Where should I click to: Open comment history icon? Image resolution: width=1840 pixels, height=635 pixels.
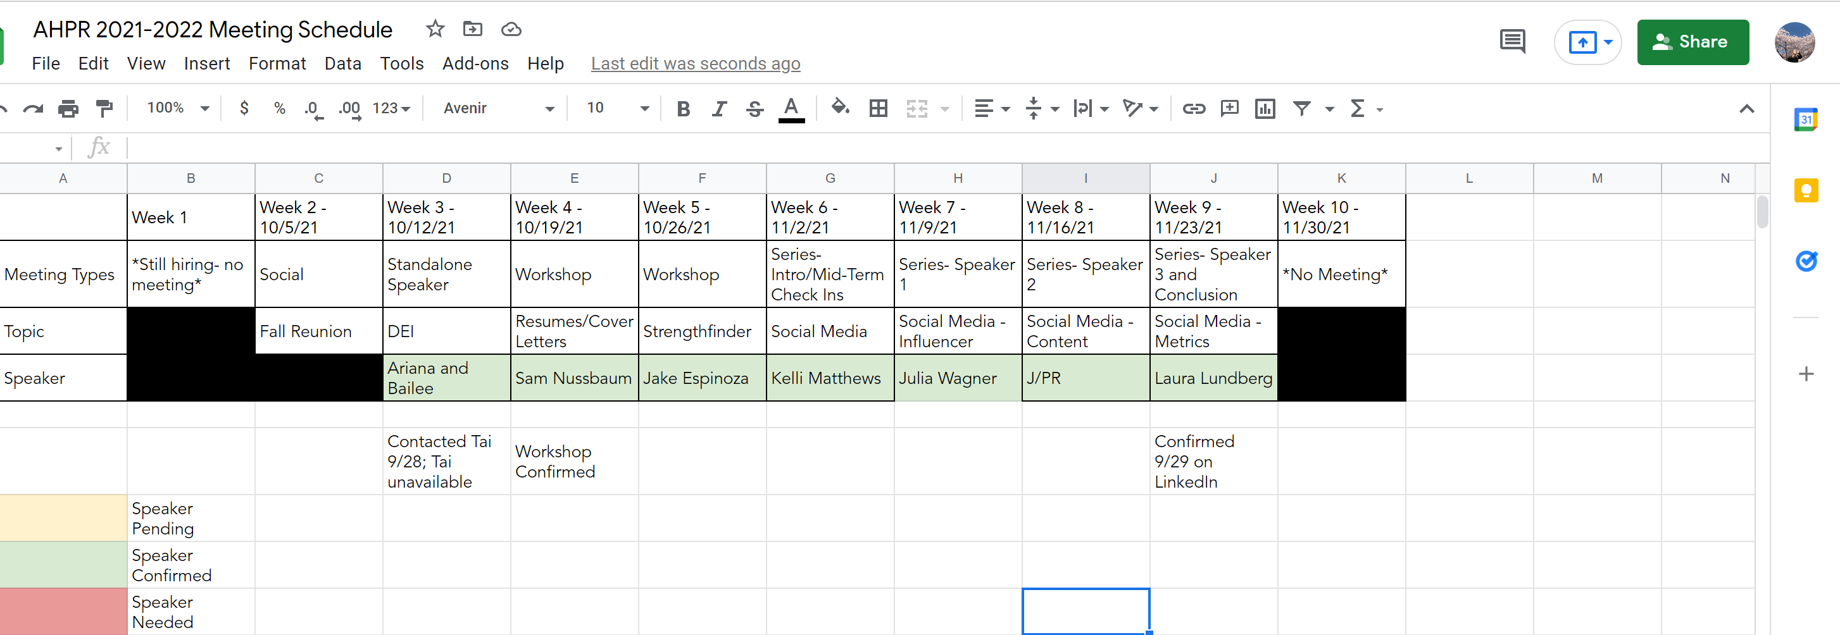point(1512,42)
